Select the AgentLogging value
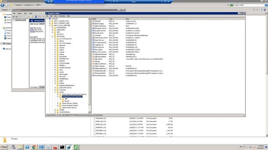 click(x=99, y=24)
